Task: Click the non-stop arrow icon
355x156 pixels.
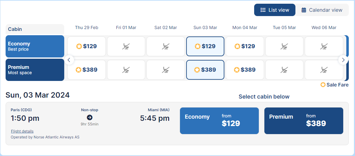Action: 90,117
